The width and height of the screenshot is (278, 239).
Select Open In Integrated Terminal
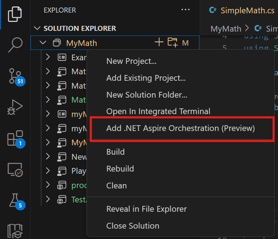[x=181, y=112]
